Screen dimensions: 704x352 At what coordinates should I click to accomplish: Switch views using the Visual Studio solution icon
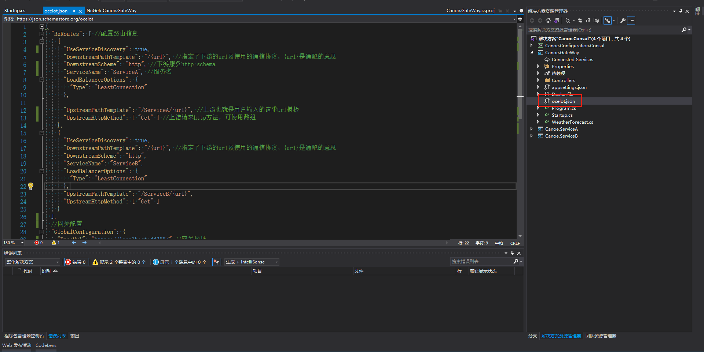pos(556,20)
